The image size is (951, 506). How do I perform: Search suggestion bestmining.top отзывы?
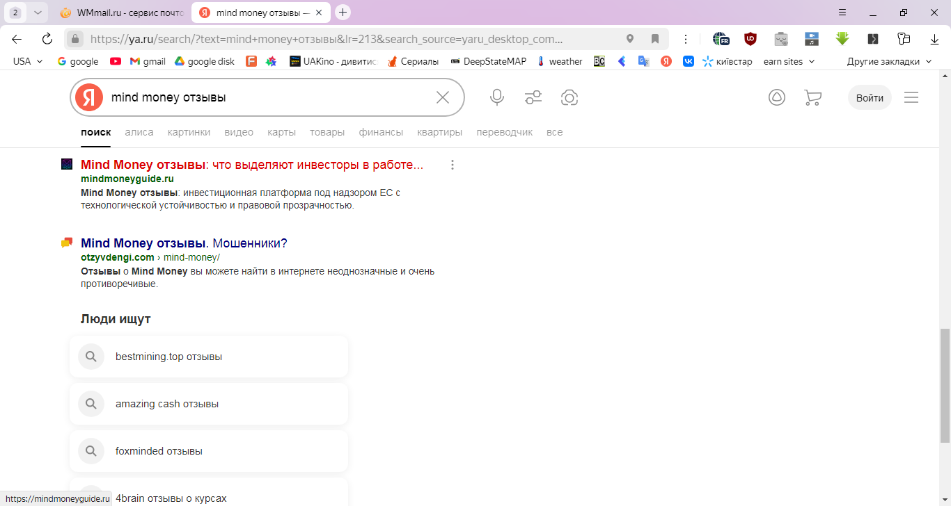pos(209,357)
